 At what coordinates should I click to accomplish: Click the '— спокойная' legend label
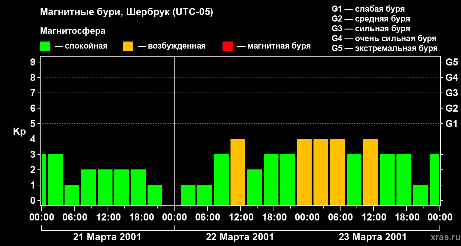coord(81,46)
